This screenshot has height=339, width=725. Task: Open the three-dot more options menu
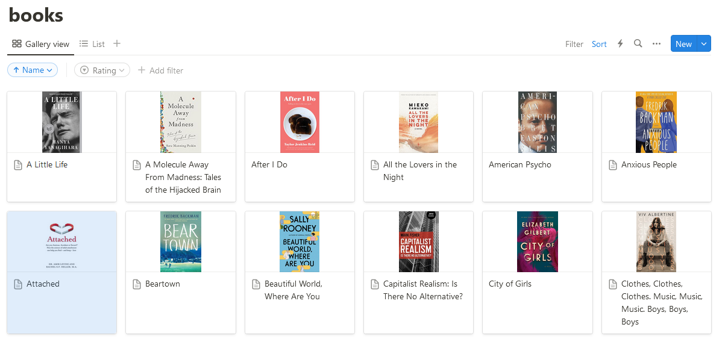656,44
